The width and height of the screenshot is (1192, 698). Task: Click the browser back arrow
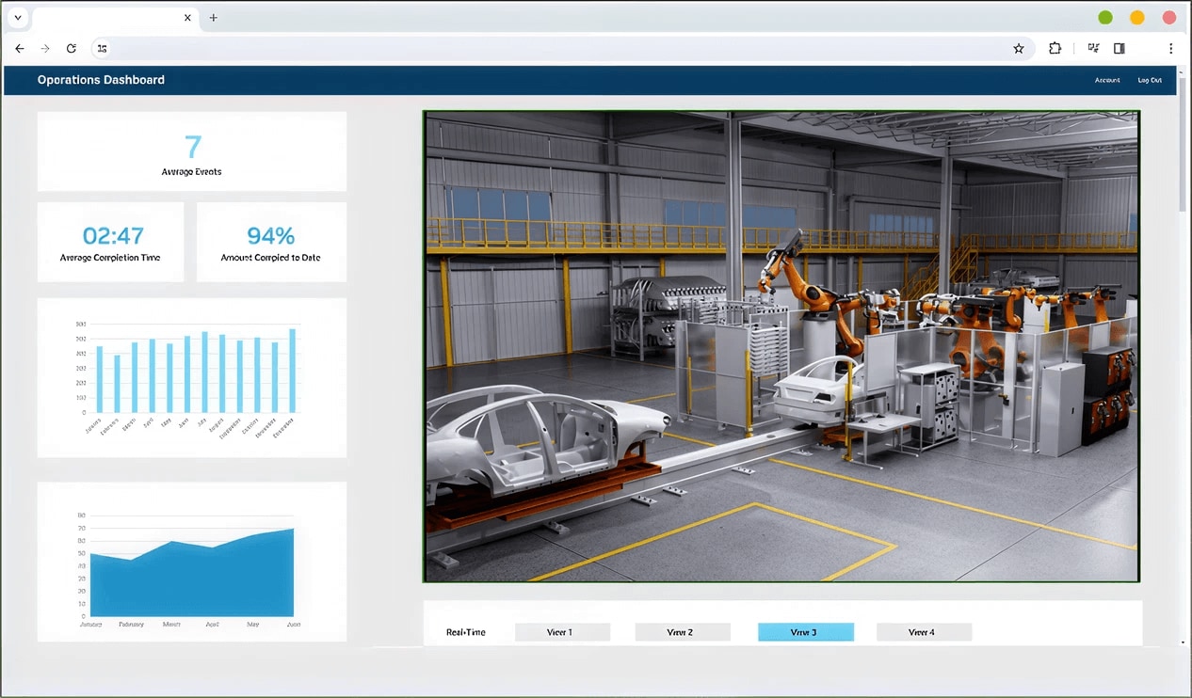pos(20,48)
